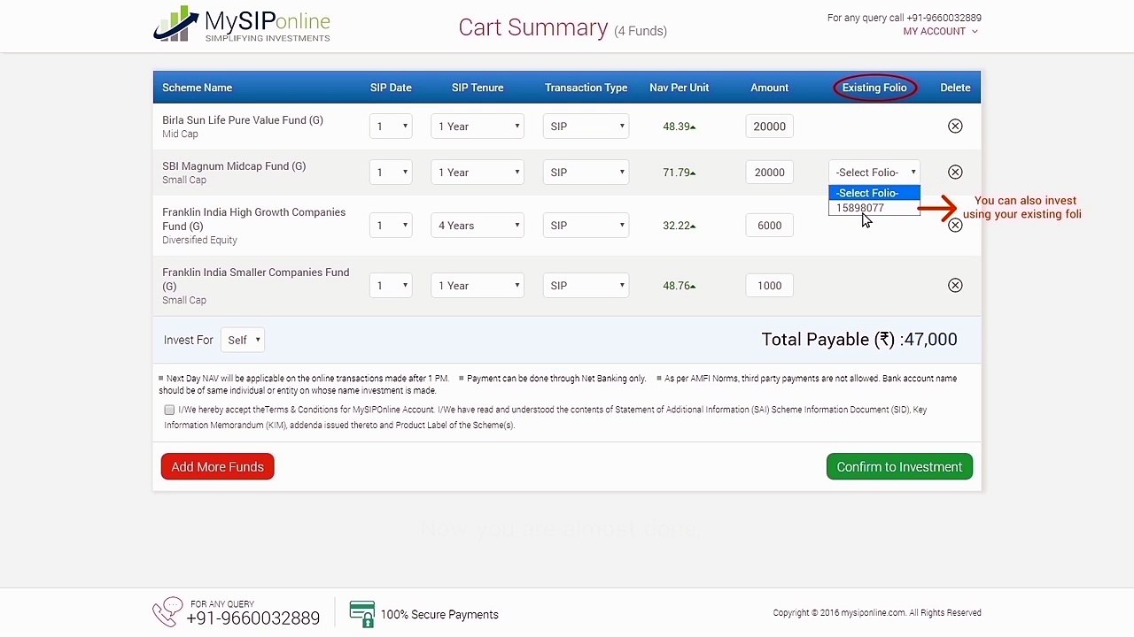Click the MySIPonline logo

click(242, 25)
